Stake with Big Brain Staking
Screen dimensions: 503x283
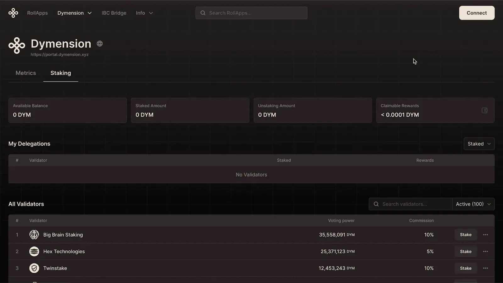pos(466,235)
